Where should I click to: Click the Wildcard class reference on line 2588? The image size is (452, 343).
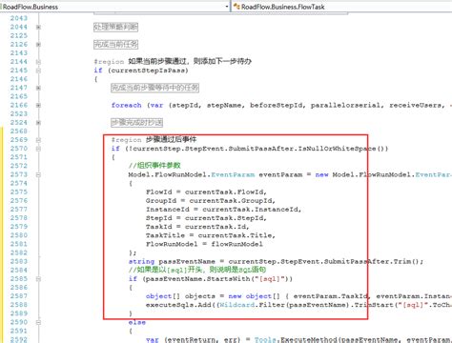(236, 305)
